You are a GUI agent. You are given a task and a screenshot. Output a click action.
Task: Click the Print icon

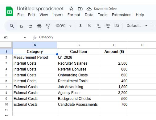[39, 26]
